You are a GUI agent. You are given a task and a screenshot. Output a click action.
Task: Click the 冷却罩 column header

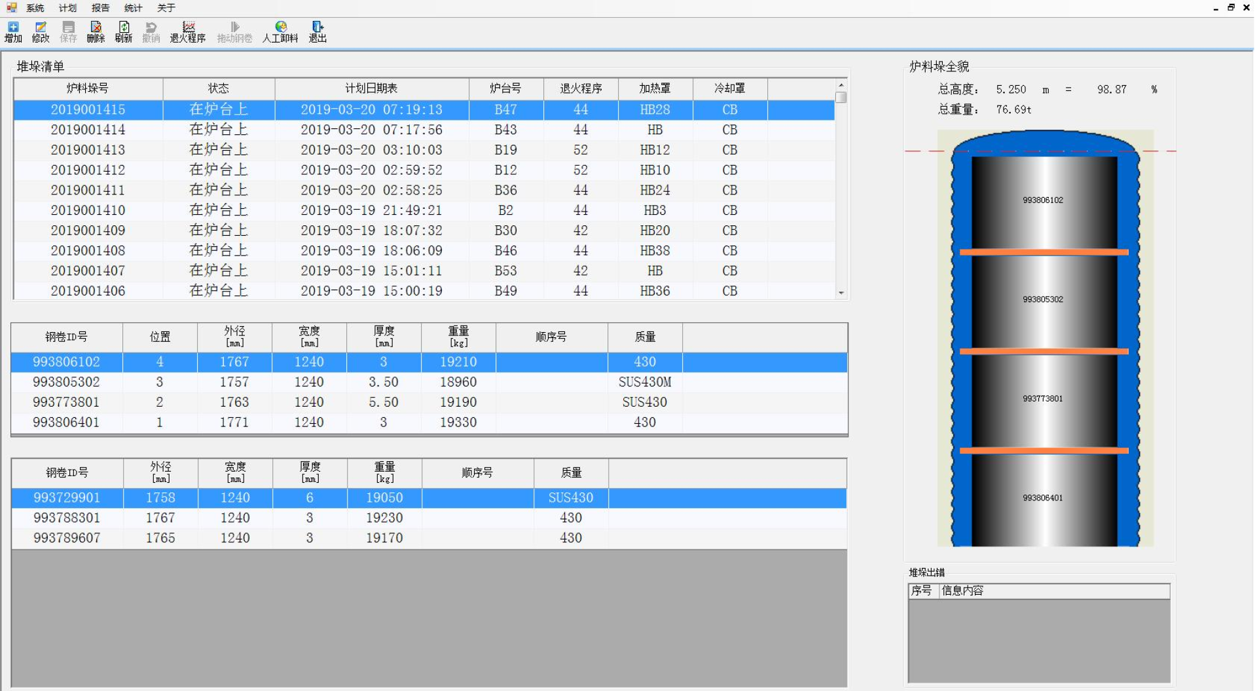tap(729, 88)
